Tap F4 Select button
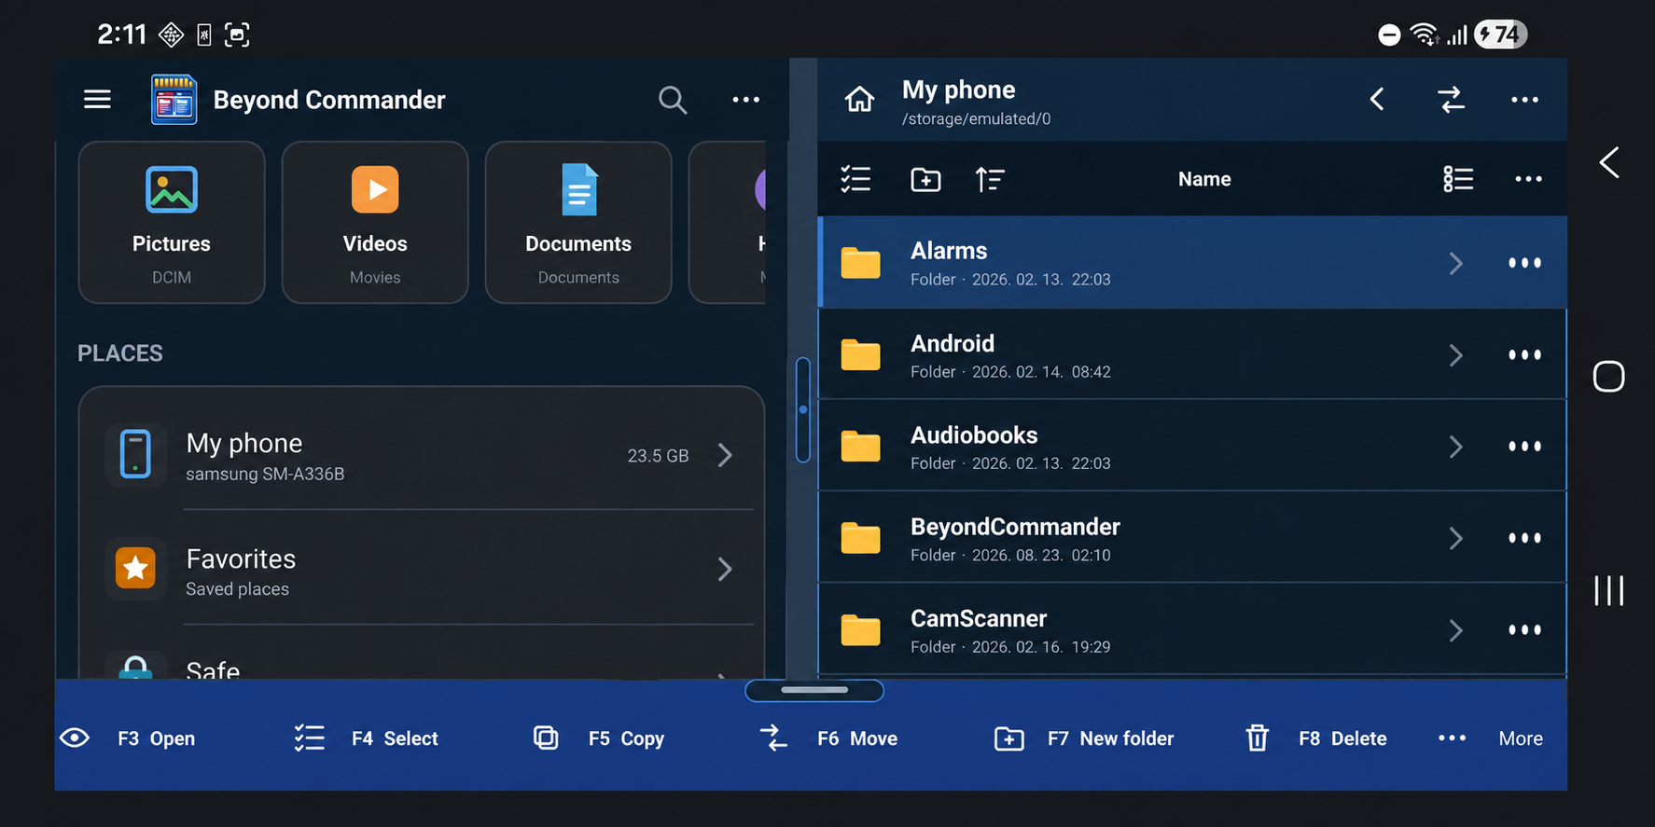 (x=365, y=738)
